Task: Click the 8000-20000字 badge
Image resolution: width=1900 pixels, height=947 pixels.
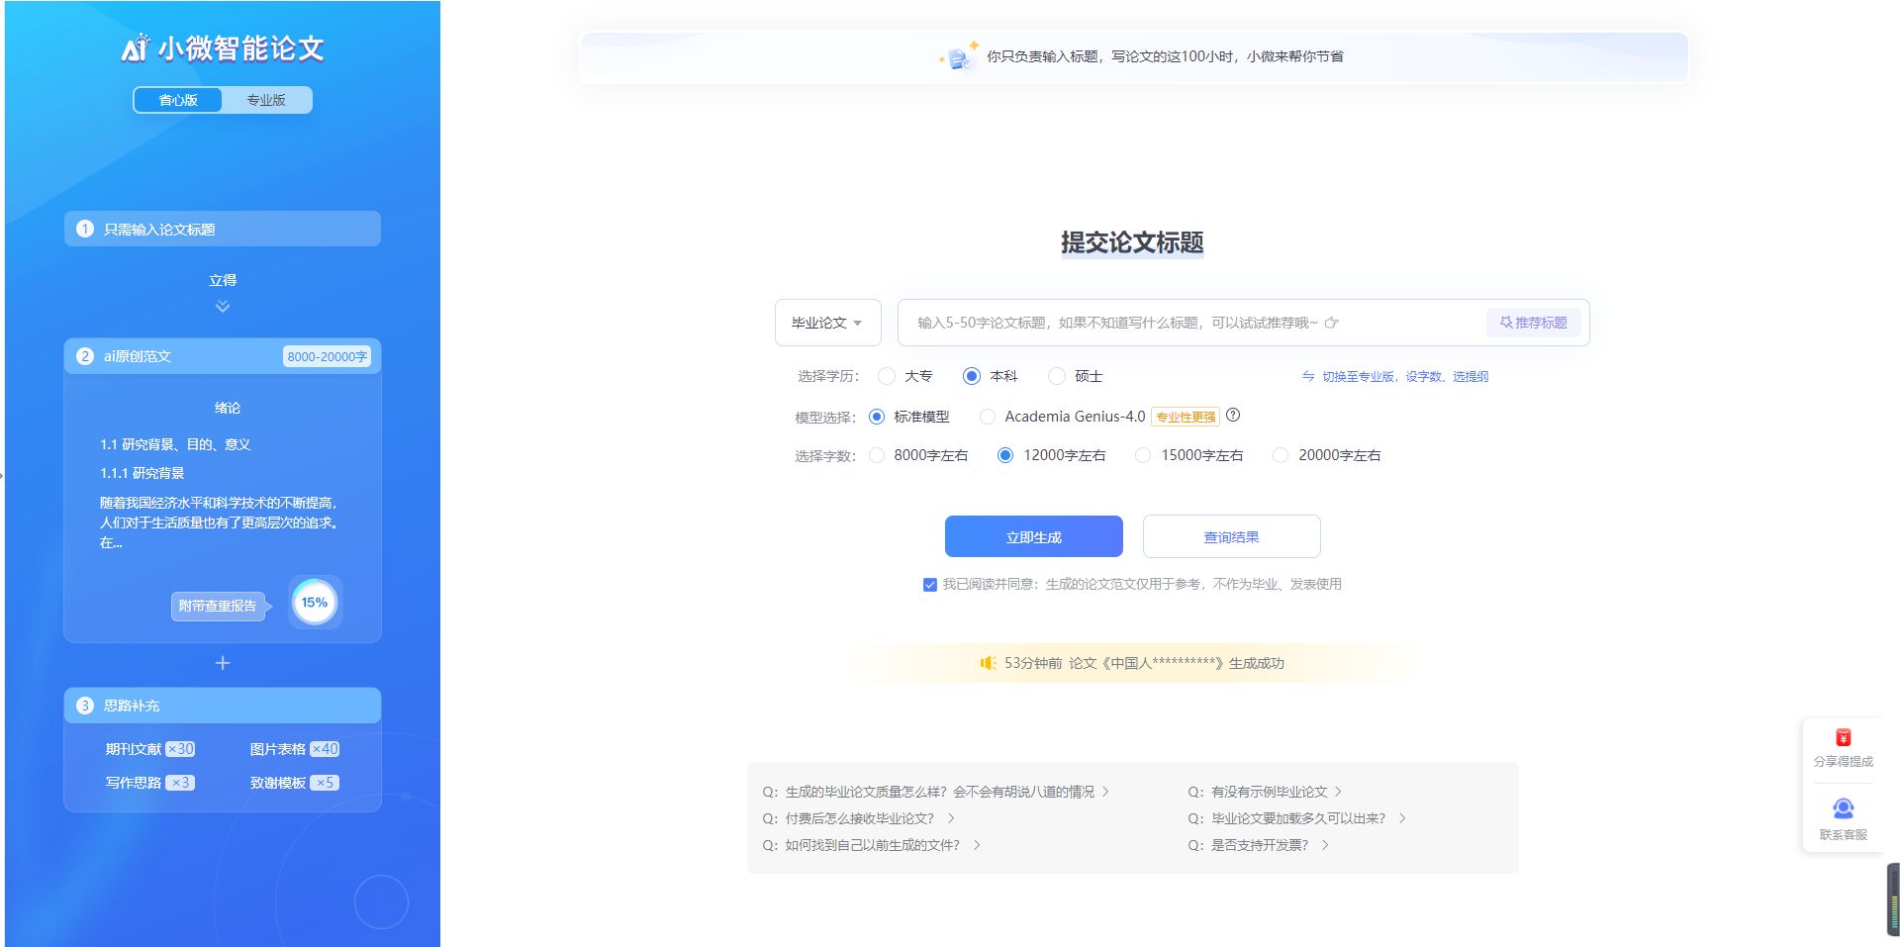Action: [327, 356]
